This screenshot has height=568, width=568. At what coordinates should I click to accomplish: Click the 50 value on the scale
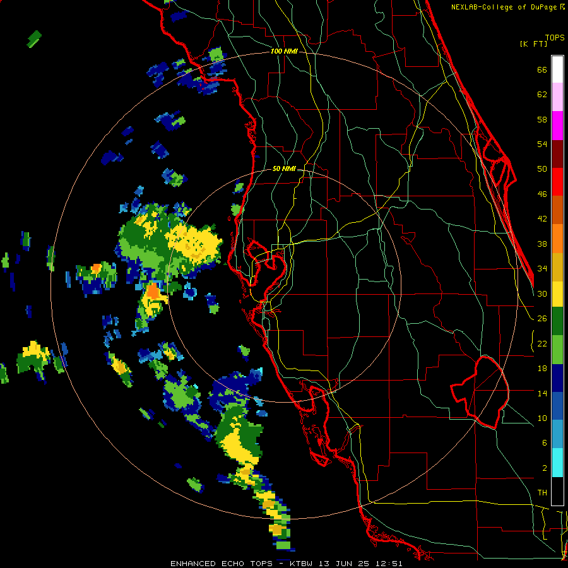[542, 169]
